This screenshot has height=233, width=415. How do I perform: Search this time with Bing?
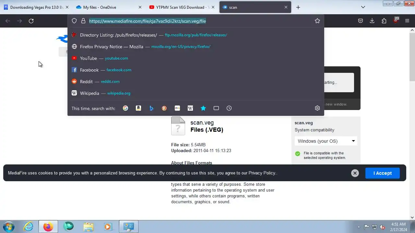point(151,108)
